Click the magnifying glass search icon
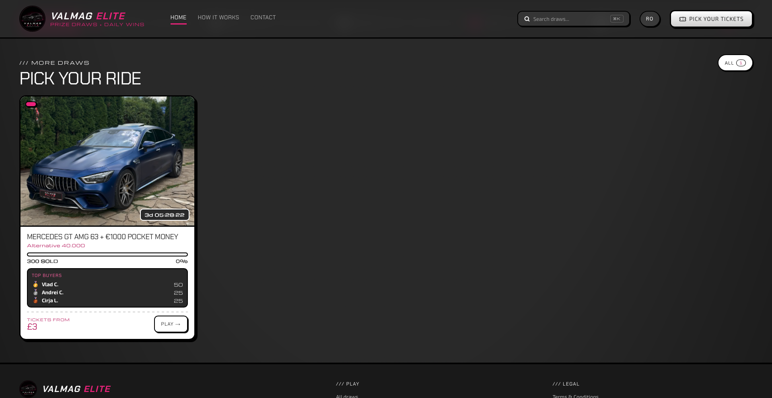The height and width of the screenshot is (398, 772). tap(527, 19)
